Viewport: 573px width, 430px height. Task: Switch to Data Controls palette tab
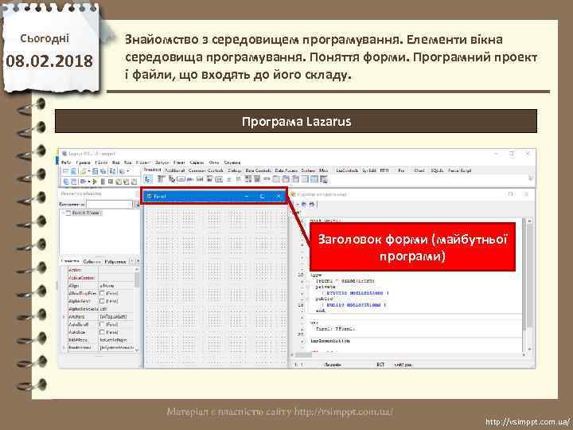coord(258,170)
